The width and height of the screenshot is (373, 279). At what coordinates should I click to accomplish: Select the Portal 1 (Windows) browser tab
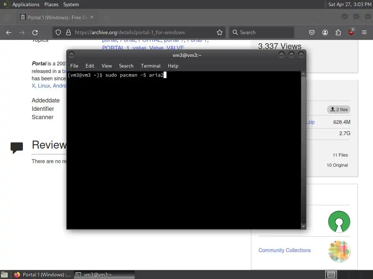click(56, 17)
